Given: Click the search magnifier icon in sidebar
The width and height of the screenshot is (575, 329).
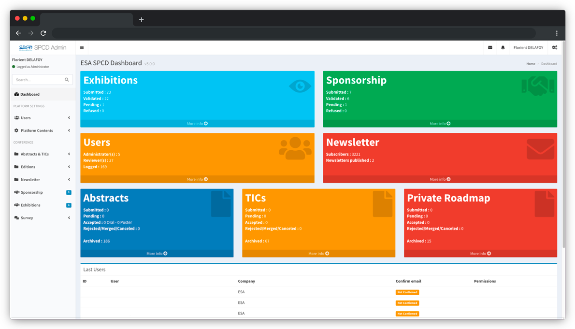Looking at the screenshot, I should [67, 80].
